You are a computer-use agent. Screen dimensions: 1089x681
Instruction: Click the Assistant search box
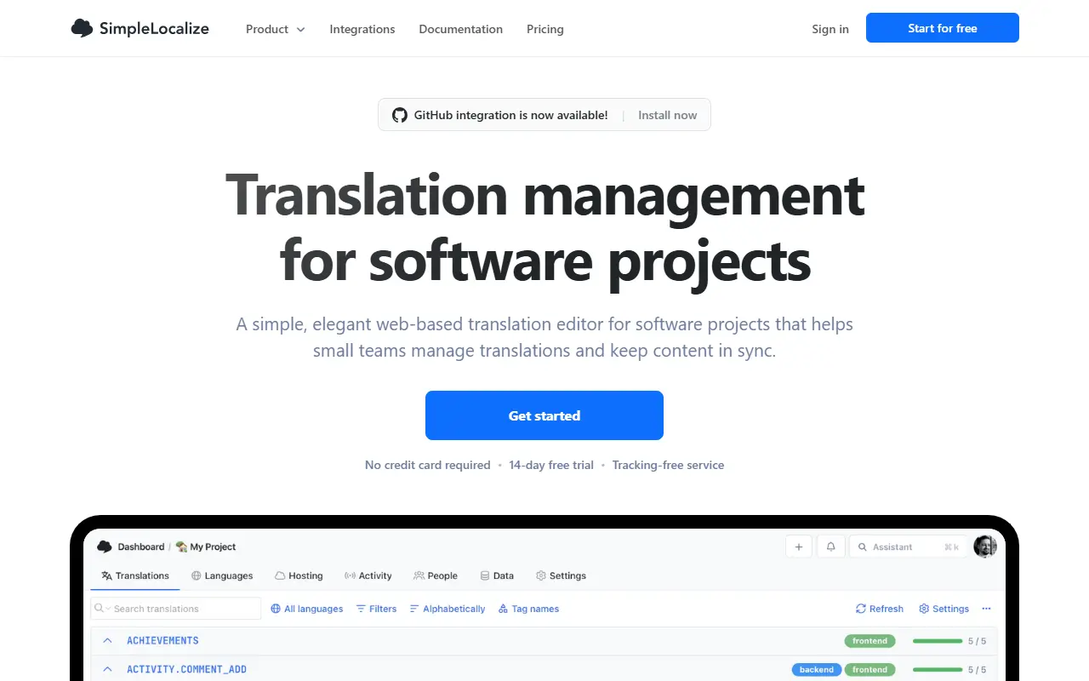click(x=909, y=547)
